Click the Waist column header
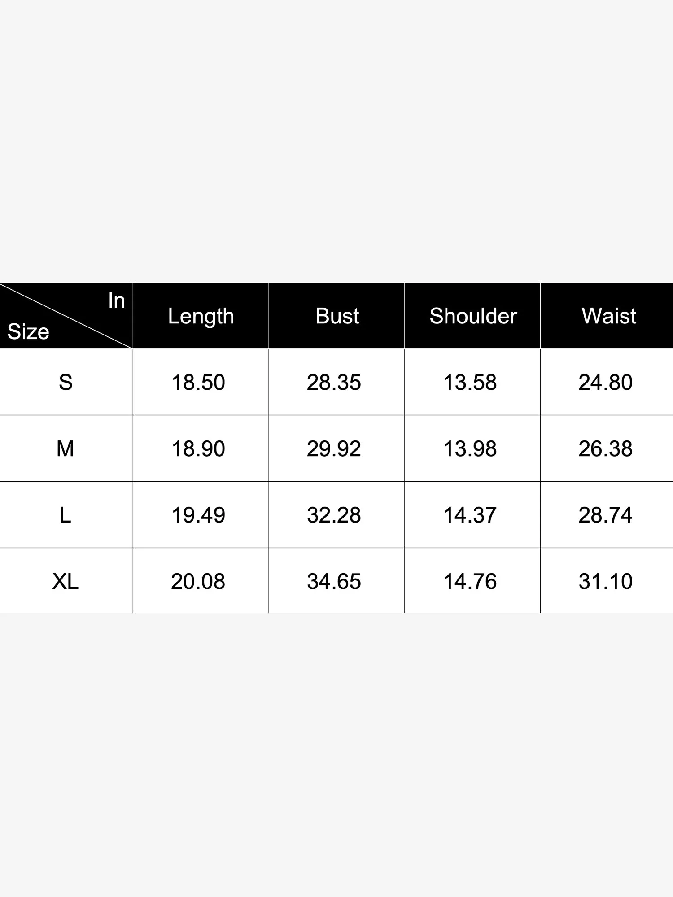673x897 pixels. point(608,316)
